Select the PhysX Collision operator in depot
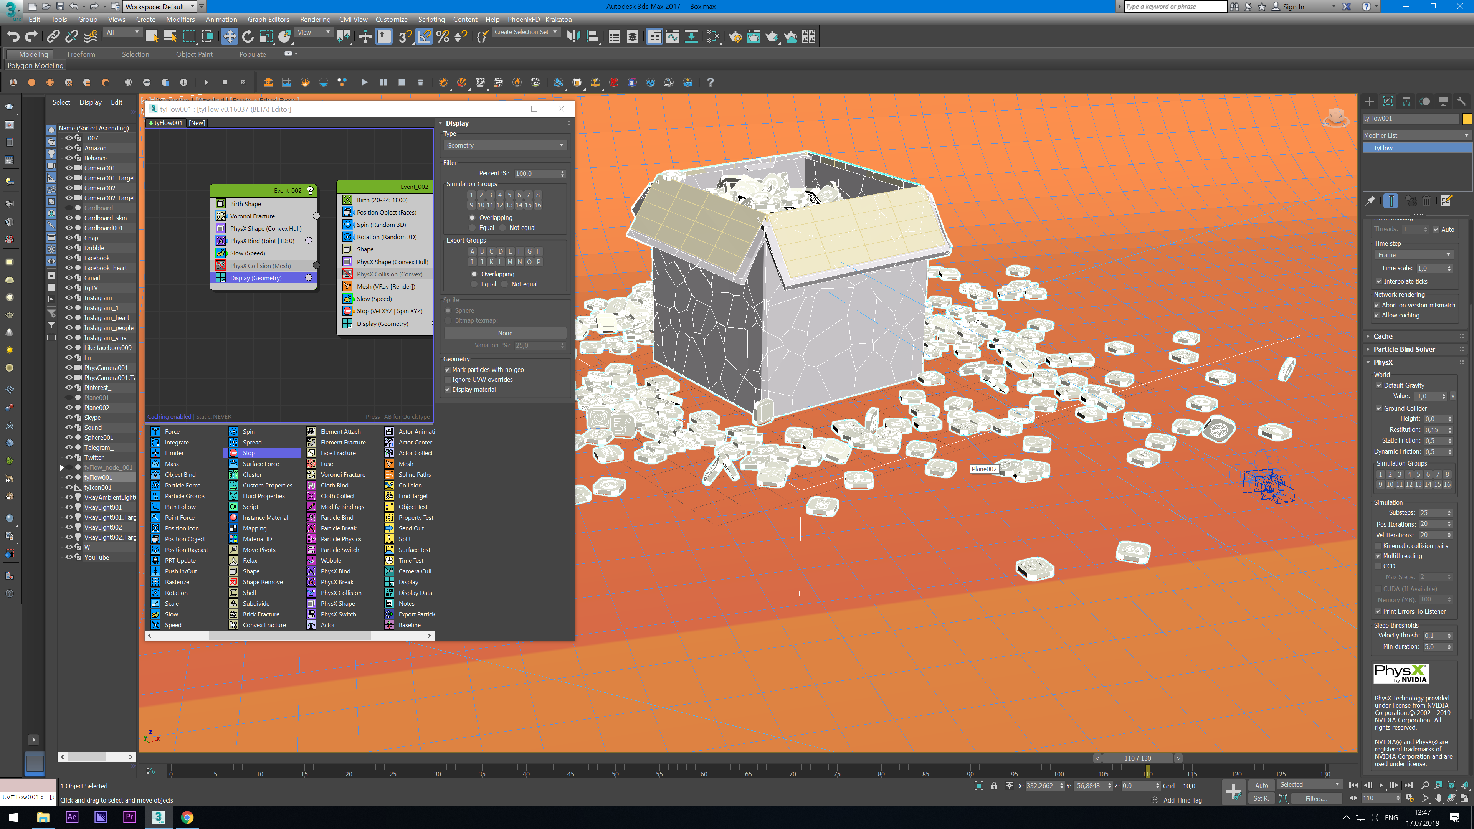The image size is (1474, 829). click(x=340, y=593)
